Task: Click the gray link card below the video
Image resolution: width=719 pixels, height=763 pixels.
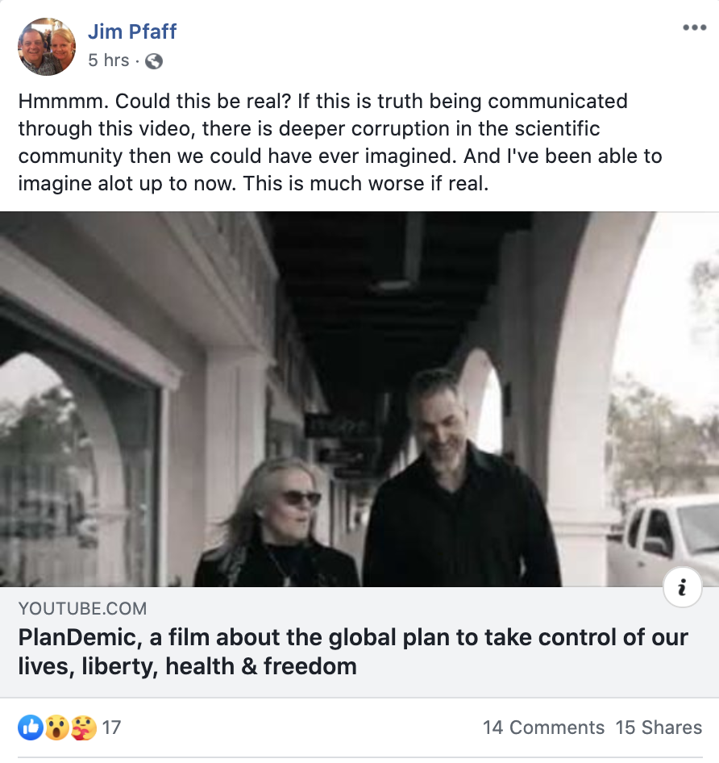Action: [x=359, y=642]
